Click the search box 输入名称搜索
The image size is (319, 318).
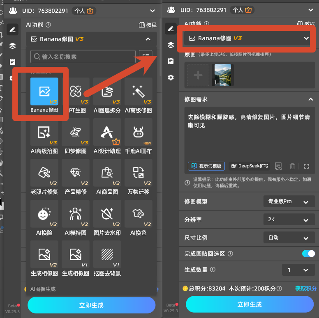[83, 57]
